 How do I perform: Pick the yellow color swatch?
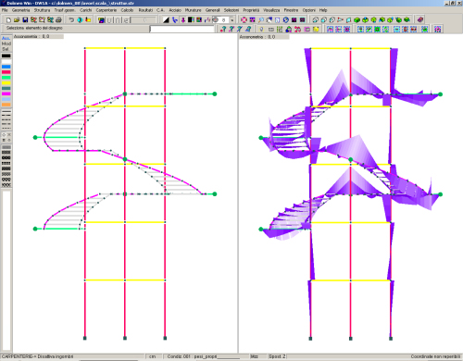(x=6, y=83)
